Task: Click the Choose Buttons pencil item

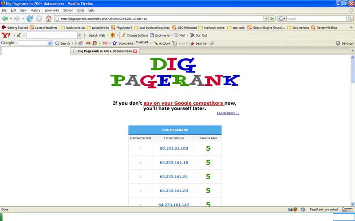Action: [135, 35]
